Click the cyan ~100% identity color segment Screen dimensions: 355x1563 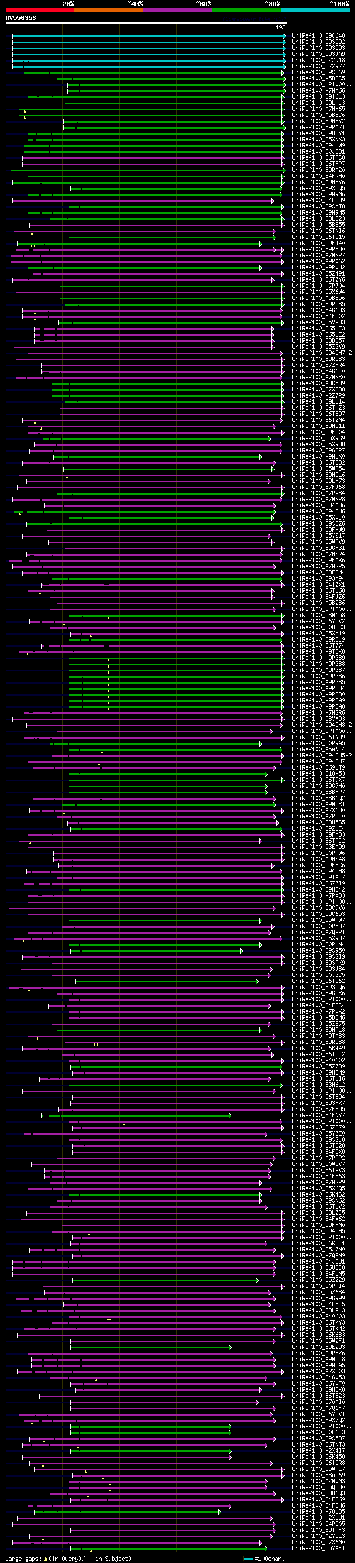coord(315,10)
